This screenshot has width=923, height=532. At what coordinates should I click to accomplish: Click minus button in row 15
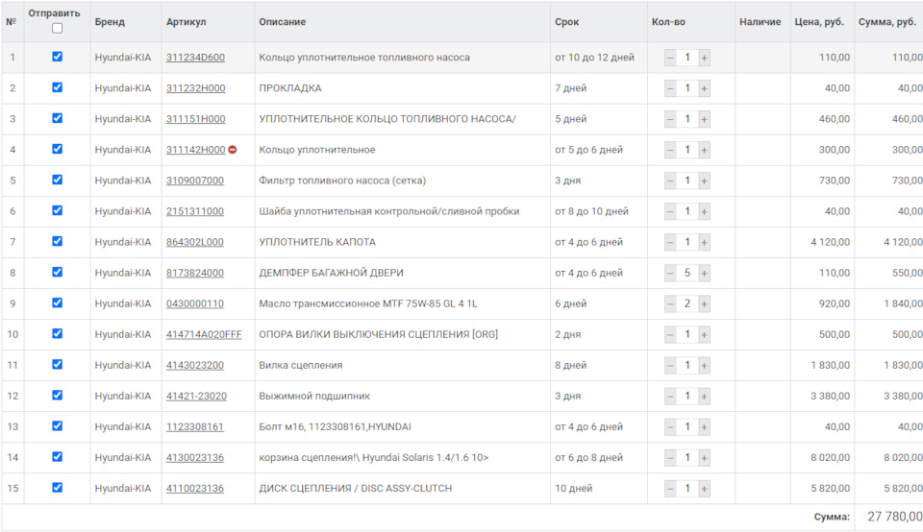click(670, 489)
